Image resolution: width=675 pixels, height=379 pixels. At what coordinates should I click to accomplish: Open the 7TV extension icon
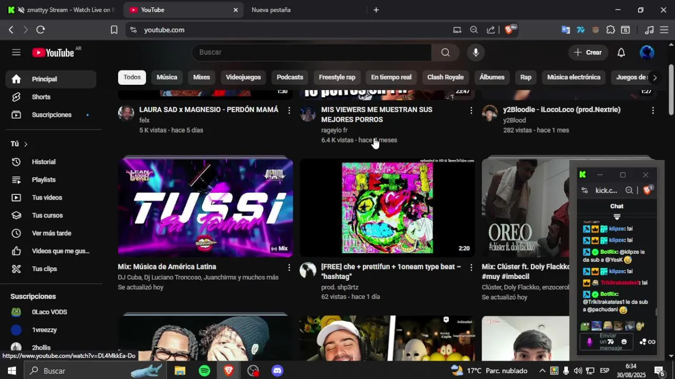coord(581,30)
